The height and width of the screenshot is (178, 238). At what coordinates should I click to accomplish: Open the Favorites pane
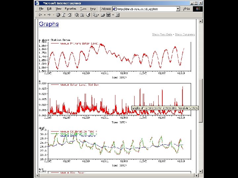pyautogui.click(x=82, y=15)
